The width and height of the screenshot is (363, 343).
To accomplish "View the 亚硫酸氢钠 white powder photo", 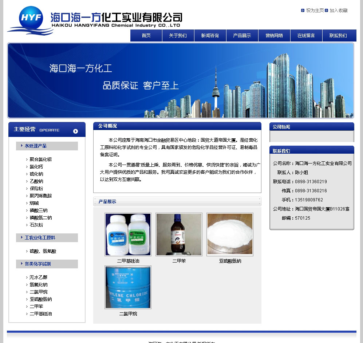I will pyautogui.click(x=230, y=234).
